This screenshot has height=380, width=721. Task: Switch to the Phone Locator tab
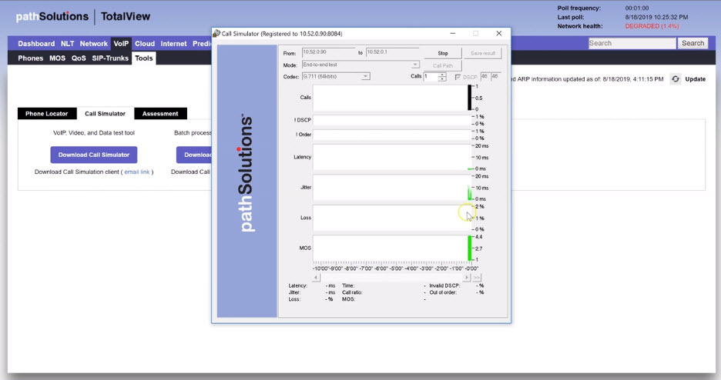pyautogui.click(x=46, y=114)
